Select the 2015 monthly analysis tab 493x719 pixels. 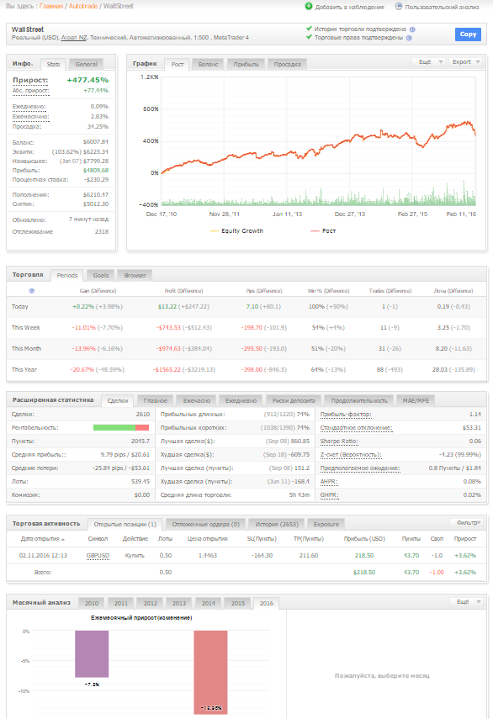click(237, 603)
